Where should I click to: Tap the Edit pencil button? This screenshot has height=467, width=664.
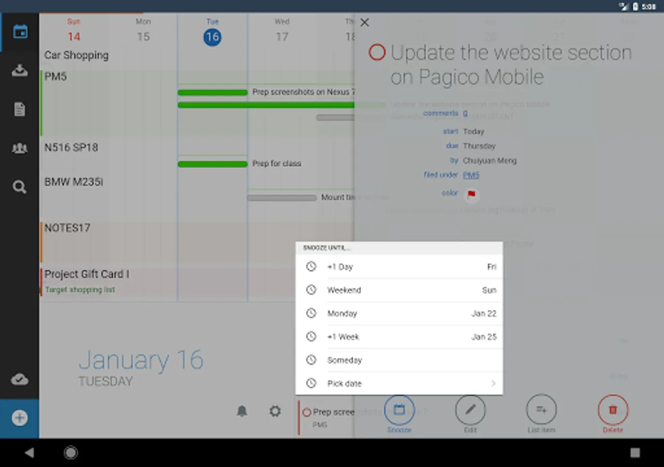[470, 410]
